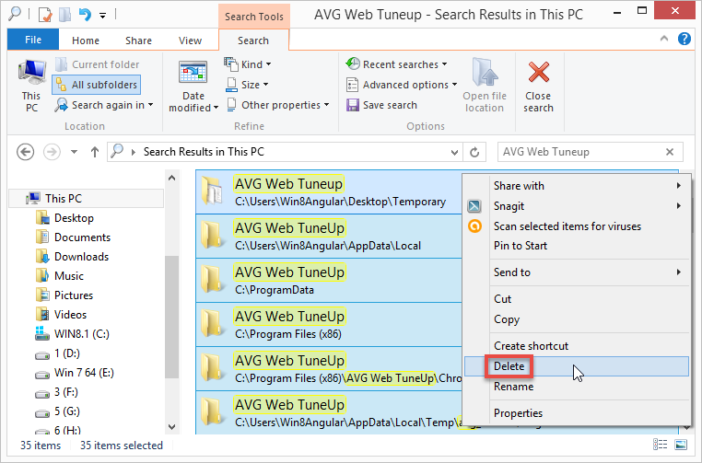Viewport: 702px width, 463px height.
Task: Click Undo icon in Quick Access Toolbar
Action: (x=85, y=15)
